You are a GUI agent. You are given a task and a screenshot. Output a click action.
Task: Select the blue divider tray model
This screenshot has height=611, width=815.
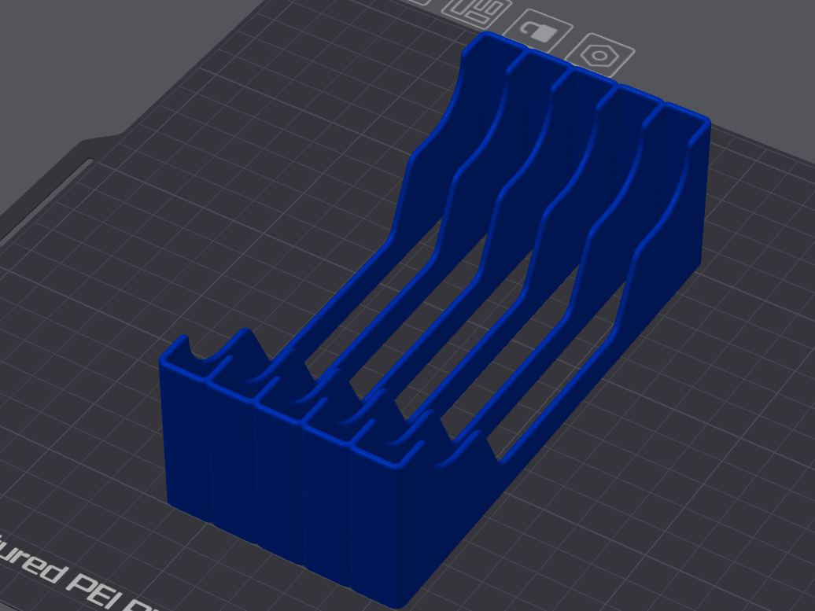[434, 319]
